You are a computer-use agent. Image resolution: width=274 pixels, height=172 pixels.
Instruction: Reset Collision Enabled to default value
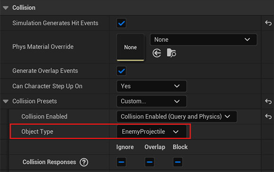[x=268, y=116]
